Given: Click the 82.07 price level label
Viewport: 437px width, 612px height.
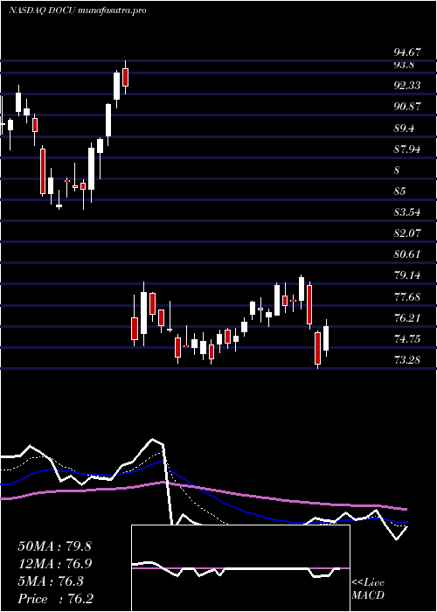Looking at the screenshot, I should tap(407, 233).
